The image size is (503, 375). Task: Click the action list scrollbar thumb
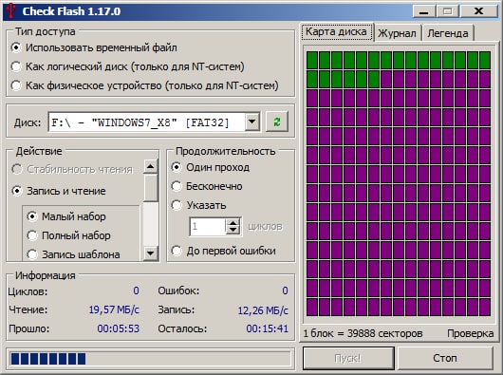150,188
